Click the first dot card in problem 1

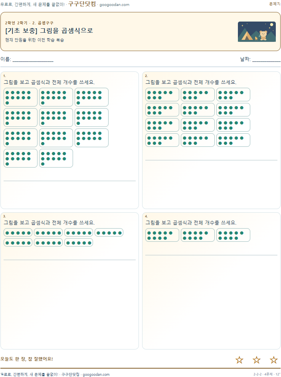(20, 97)
